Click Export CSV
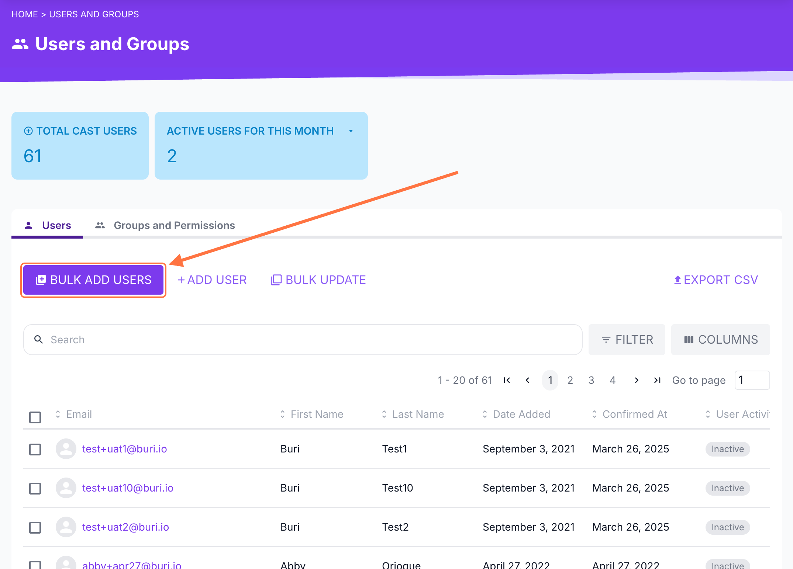Image resolution: width=793 pixels, height=569 pixels. click(x=716, y=280)
